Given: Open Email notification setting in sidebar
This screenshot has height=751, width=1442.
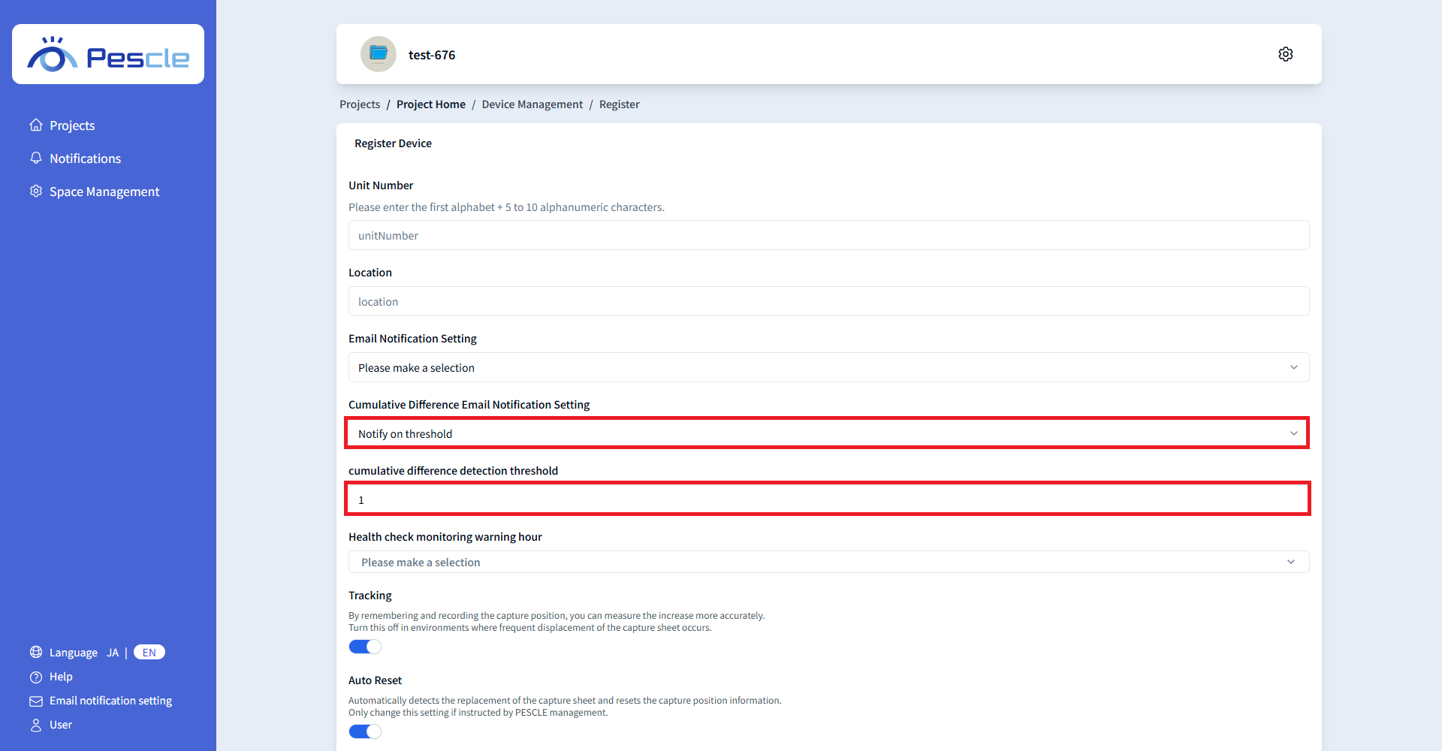Looking at the screenshot, I should [110, 701].
